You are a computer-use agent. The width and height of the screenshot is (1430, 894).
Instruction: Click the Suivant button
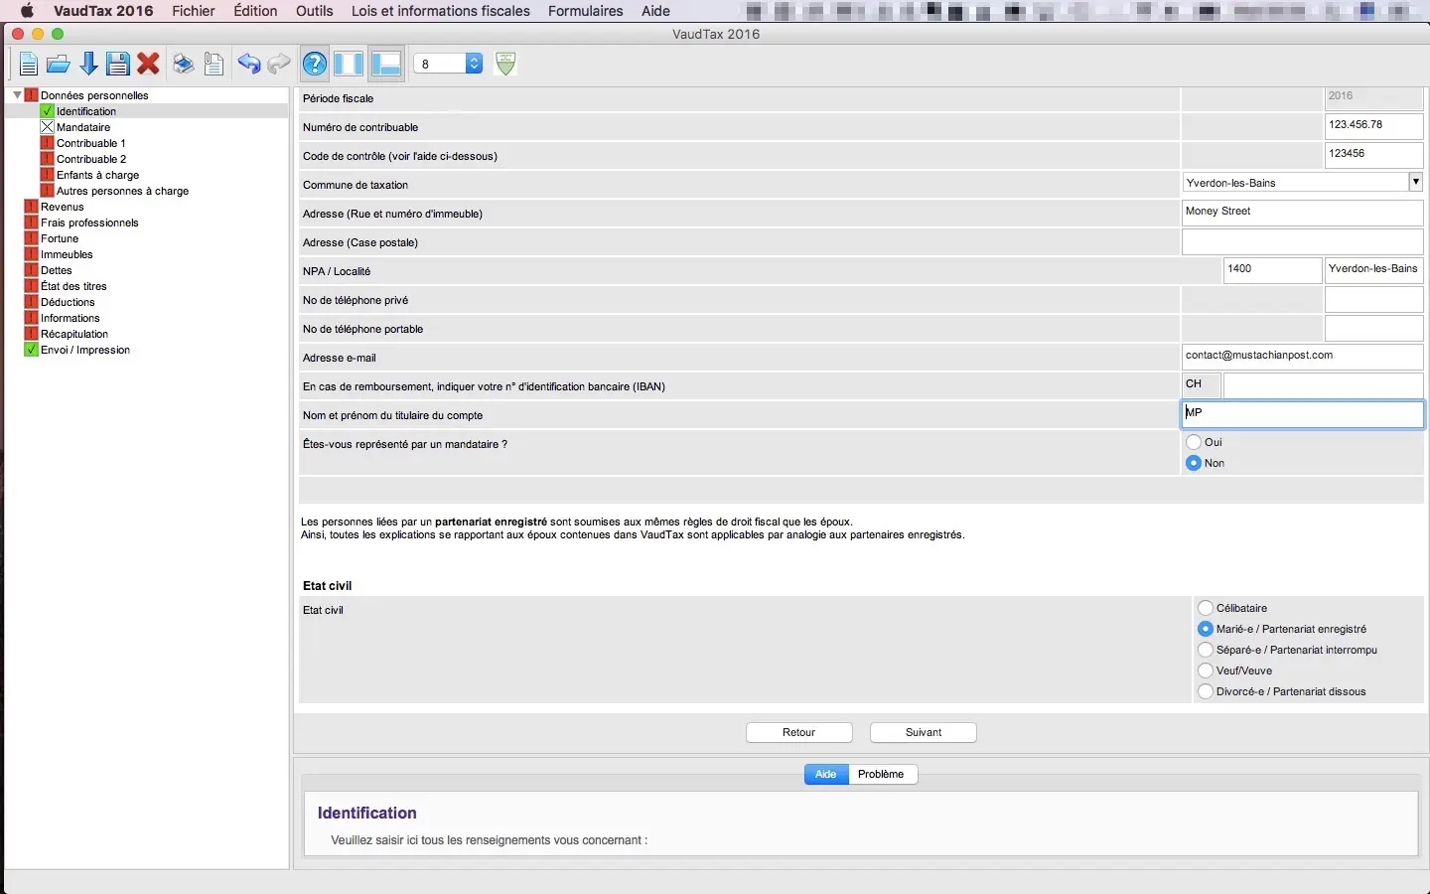[x=924, y=732]
